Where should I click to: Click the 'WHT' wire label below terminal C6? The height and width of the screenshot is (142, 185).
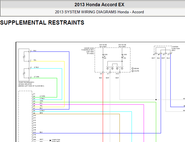[163, 58]
